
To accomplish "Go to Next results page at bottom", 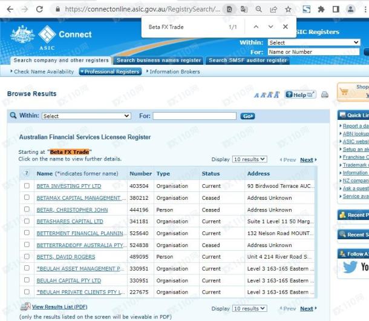I will click(x=307, y=308).
